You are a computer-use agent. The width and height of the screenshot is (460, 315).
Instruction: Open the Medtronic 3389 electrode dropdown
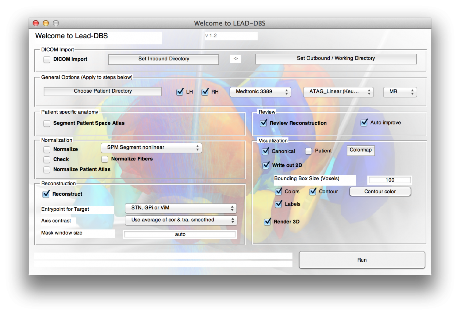click(x=260, y=92)
